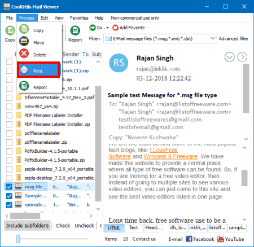Viewport: 254px width, 247px height.
Task: Open the View menu
Action: point(59,18)
